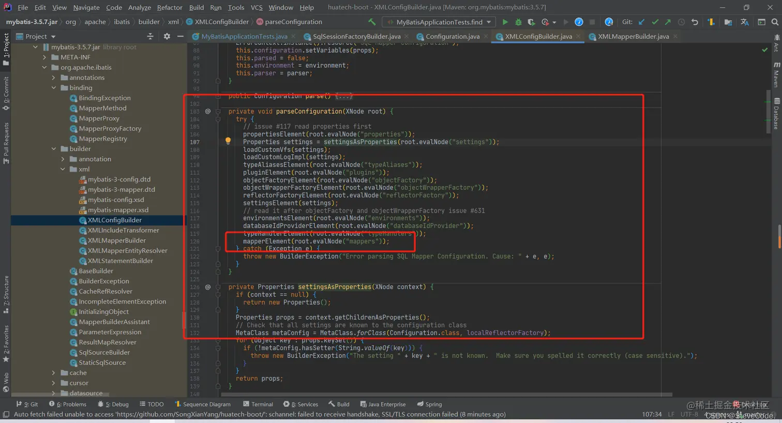The image size is (782, 423).
Task: Open the Spring tool window
Action: (429, 404)
